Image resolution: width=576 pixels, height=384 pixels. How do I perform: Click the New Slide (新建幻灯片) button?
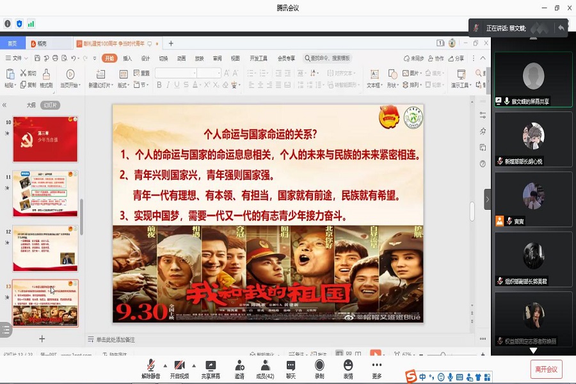pos(100,79)
